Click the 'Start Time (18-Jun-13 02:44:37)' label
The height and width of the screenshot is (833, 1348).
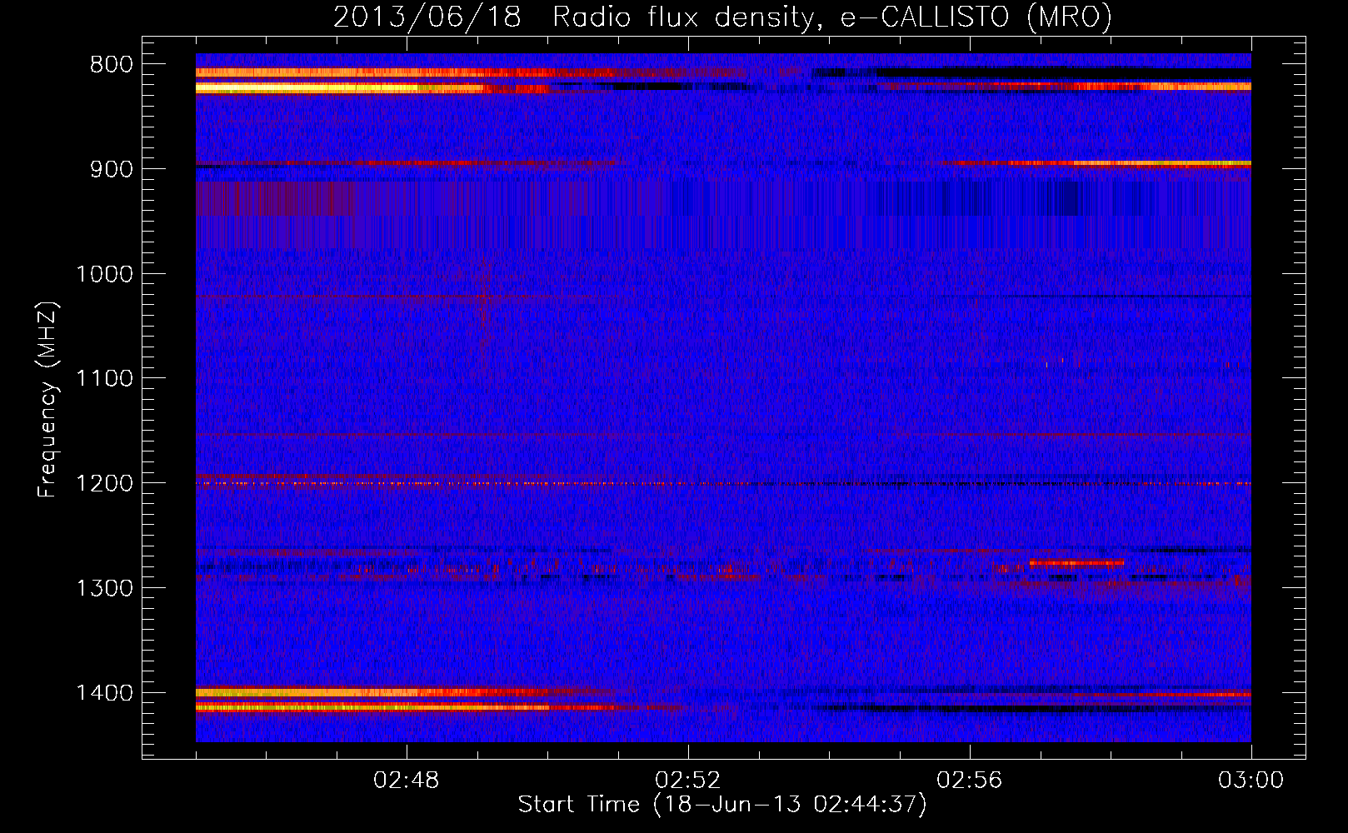tap(722, 805)
